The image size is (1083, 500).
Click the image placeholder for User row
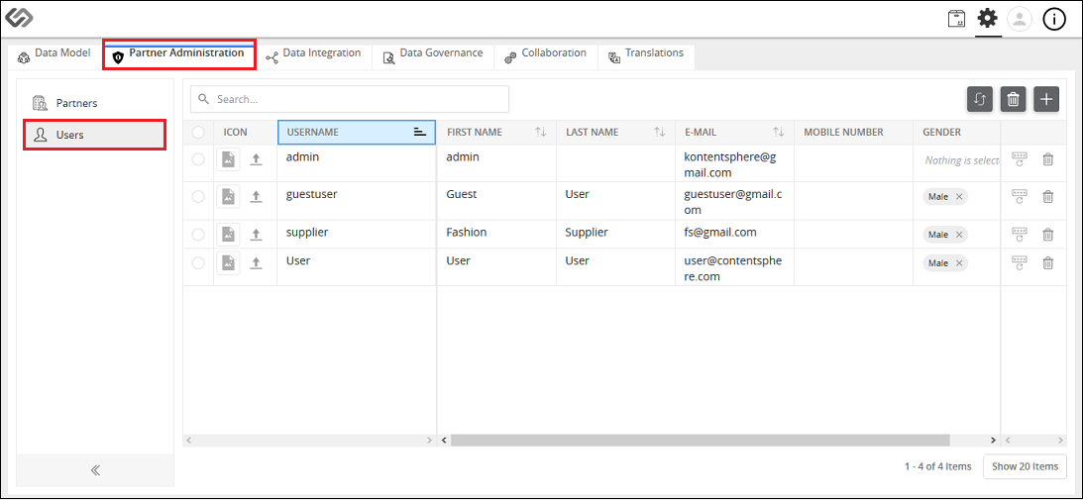(228, 263)
